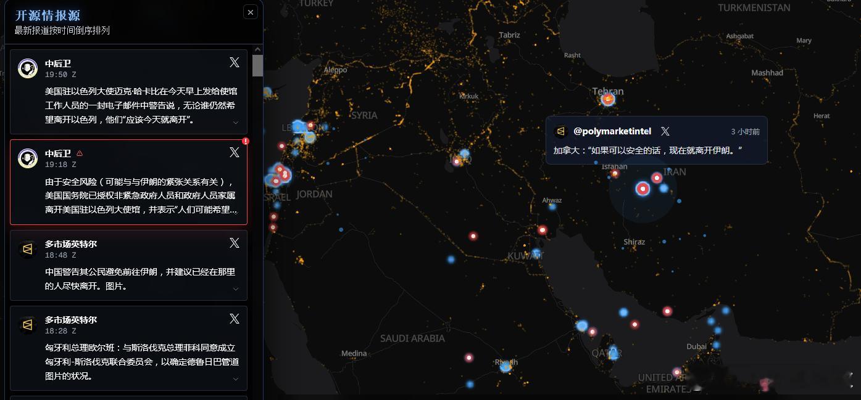
Task: Open the post about 美国驻以色列大使迈克·哈卡比
Action: tap(128, 92)
